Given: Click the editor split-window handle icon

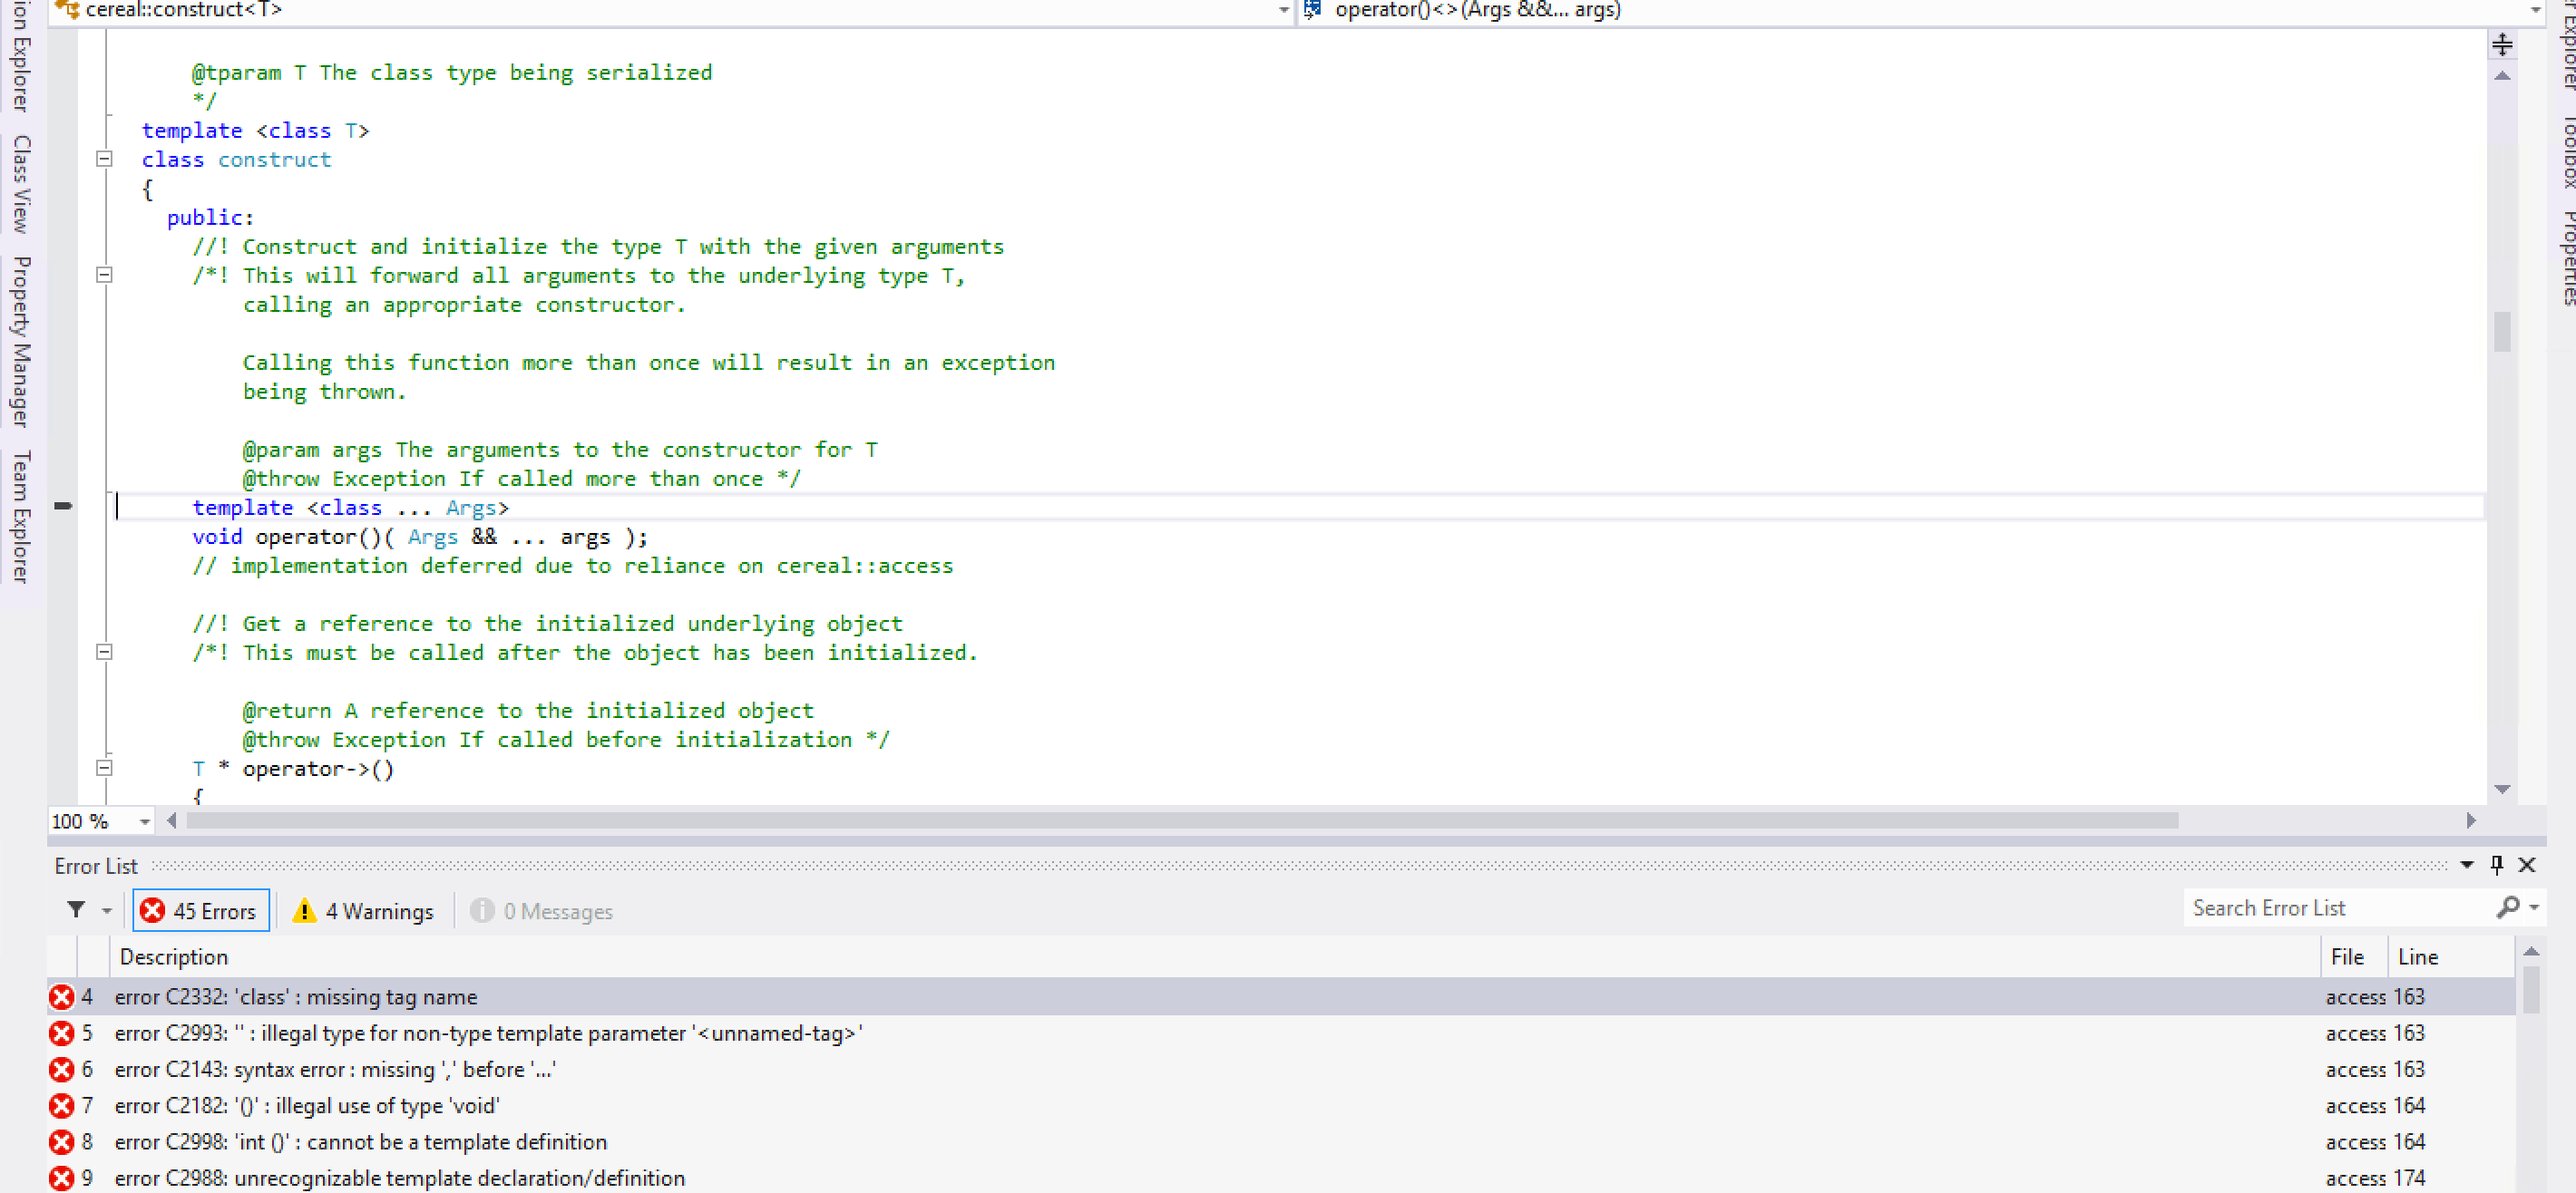Looking at the screenshot, I should (x=2502, y=44).
